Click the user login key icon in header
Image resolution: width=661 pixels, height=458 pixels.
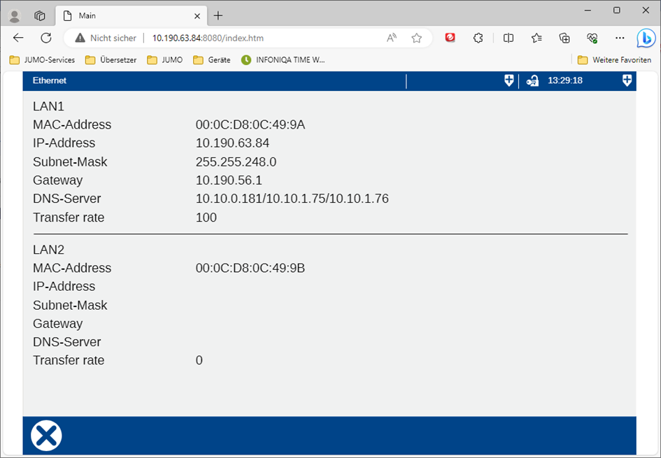[532, 81]
